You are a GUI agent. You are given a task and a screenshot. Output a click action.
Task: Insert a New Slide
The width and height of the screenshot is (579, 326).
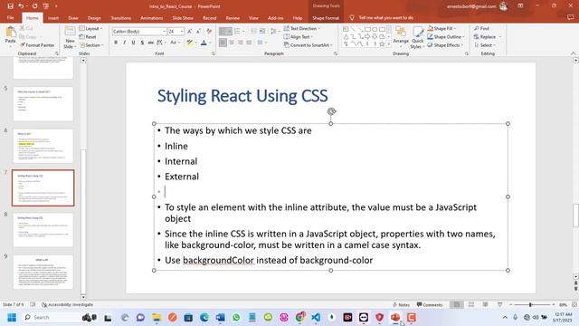click(x=70, y=37)
